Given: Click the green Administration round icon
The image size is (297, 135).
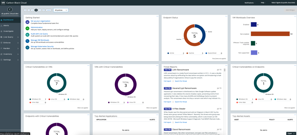Looking at the screenshot, I should 28,28.
